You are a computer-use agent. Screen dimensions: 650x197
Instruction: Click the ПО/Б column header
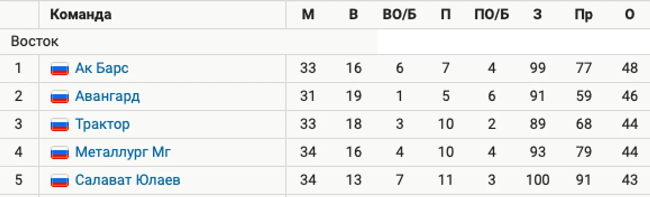pos(492,15)
